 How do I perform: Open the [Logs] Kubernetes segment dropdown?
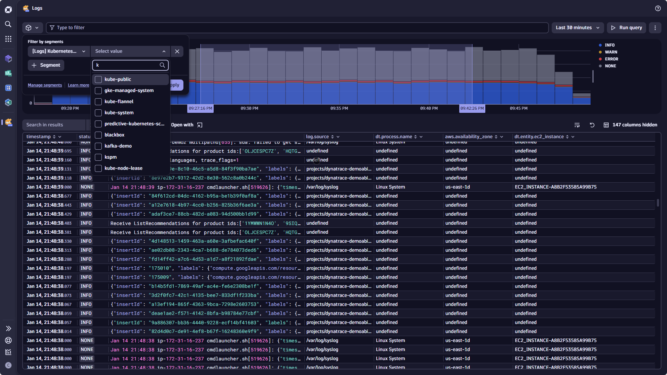click(x=58, y=51)
